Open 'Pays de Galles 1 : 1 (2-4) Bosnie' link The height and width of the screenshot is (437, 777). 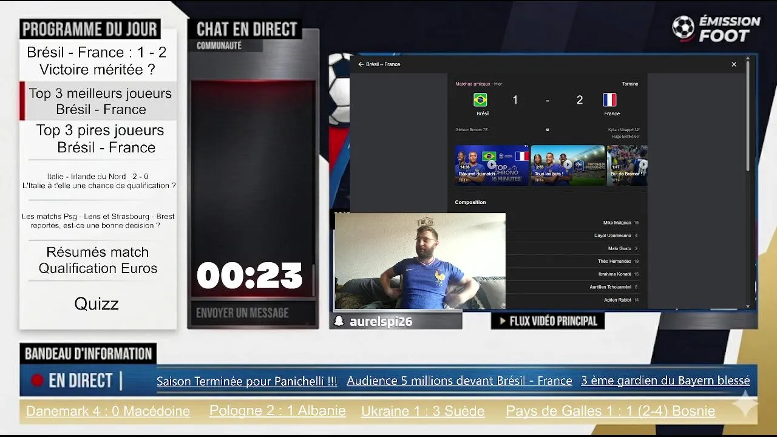[610, 411]
